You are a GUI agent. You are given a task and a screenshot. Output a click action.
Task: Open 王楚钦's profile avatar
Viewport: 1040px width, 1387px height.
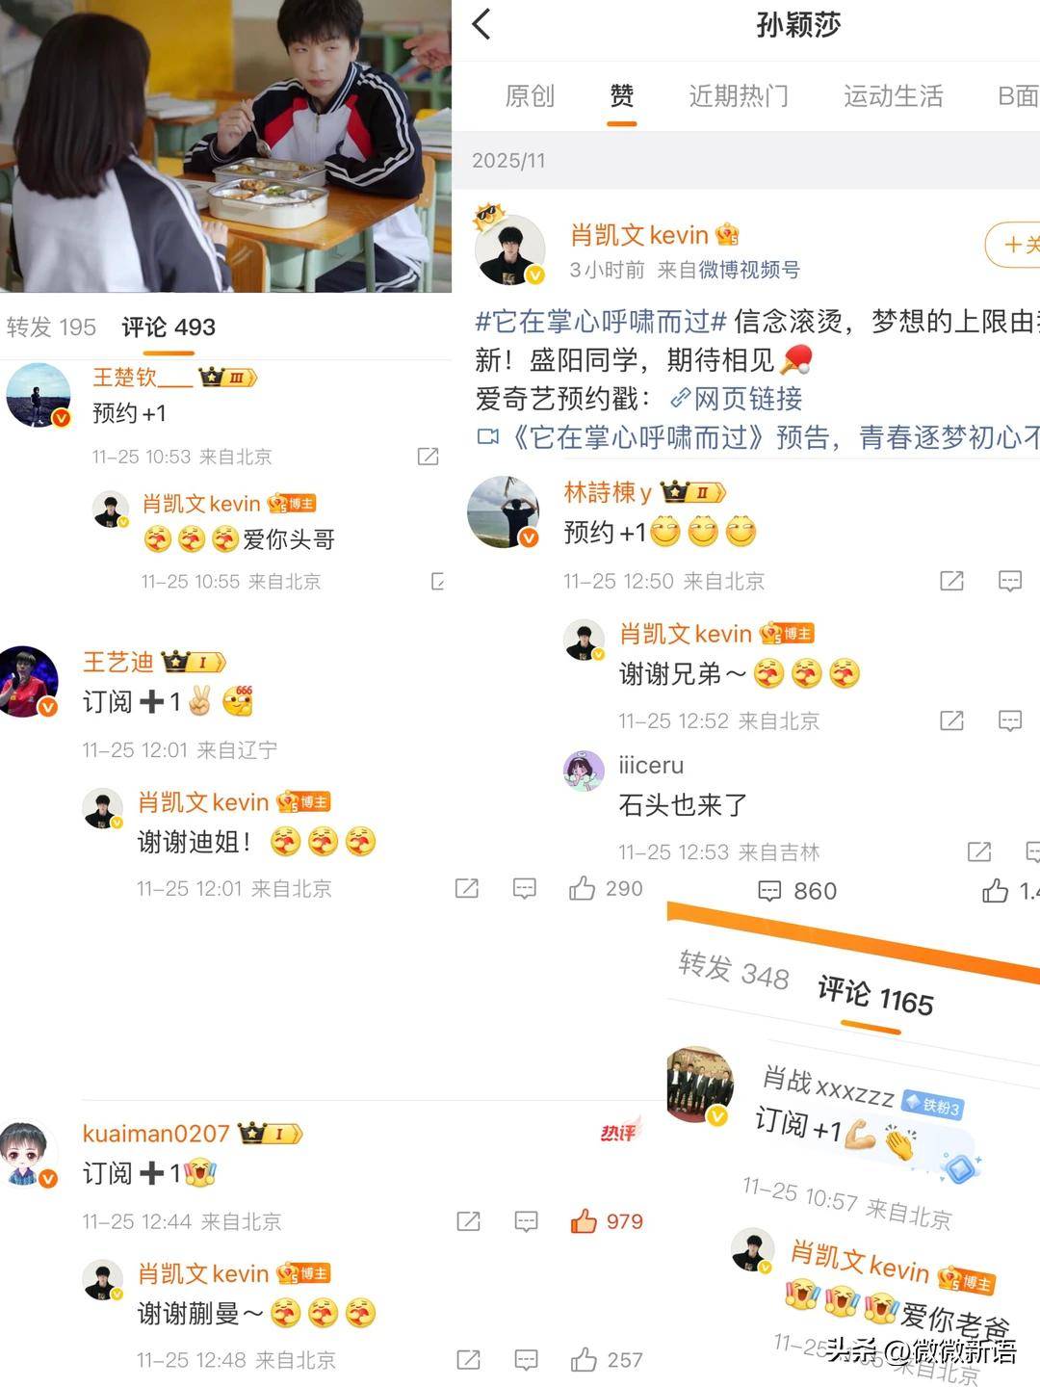[x=39, y=395]
